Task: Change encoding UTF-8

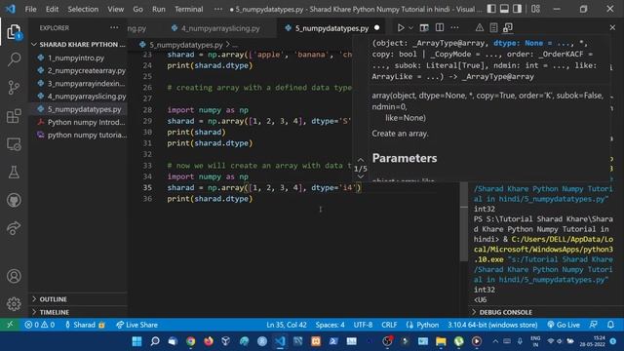Action: (x=363, y=325)
